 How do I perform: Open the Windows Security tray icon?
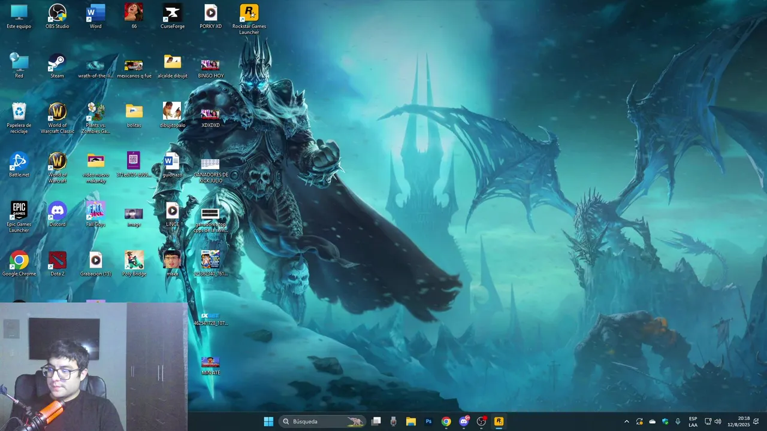click(665, 421)
